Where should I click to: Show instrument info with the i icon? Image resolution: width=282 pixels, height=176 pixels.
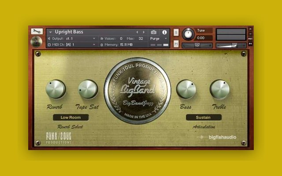pos(164,32)
